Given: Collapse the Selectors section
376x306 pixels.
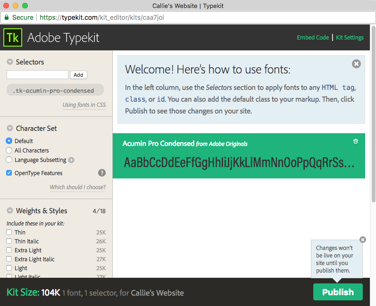Looking at the screenshot, I should (10, 62).
